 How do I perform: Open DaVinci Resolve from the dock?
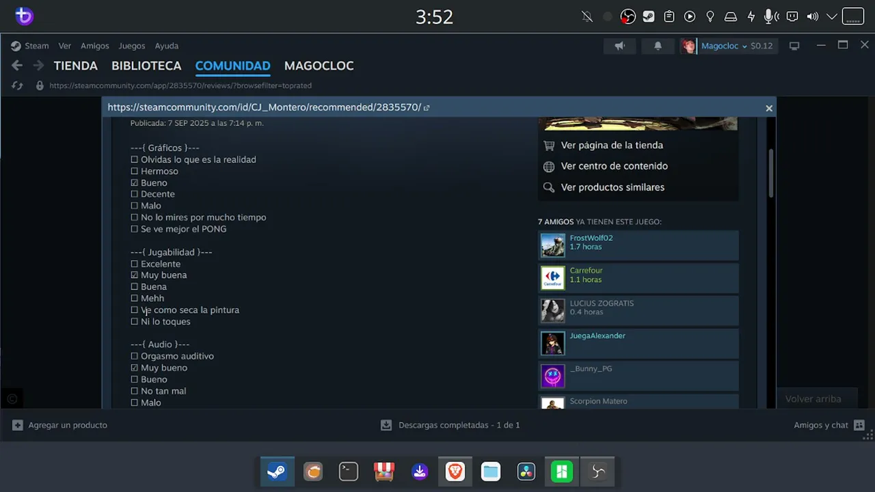(526, 471)
